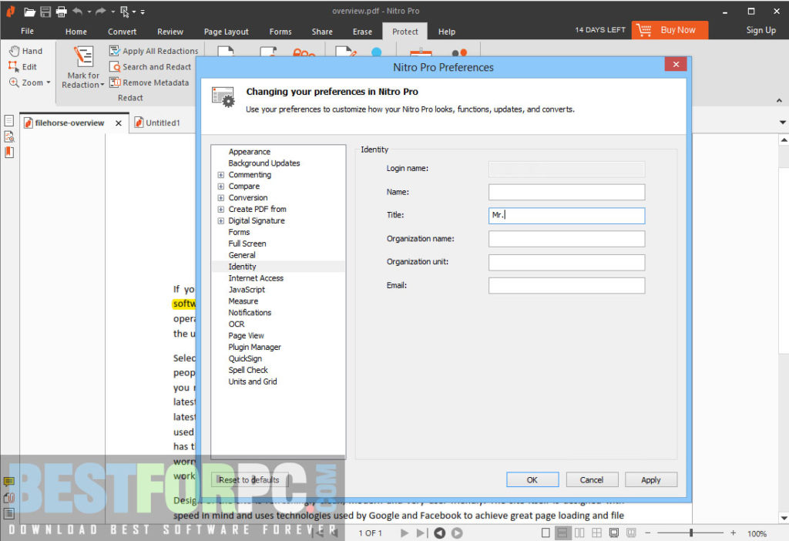
Task: Choose the Zoom tool
Action: (x=26, y=82)
